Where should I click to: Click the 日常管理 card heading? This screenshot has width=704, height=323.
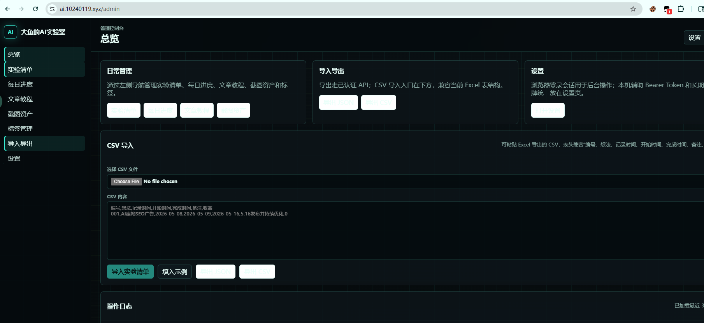coord(119,71)
